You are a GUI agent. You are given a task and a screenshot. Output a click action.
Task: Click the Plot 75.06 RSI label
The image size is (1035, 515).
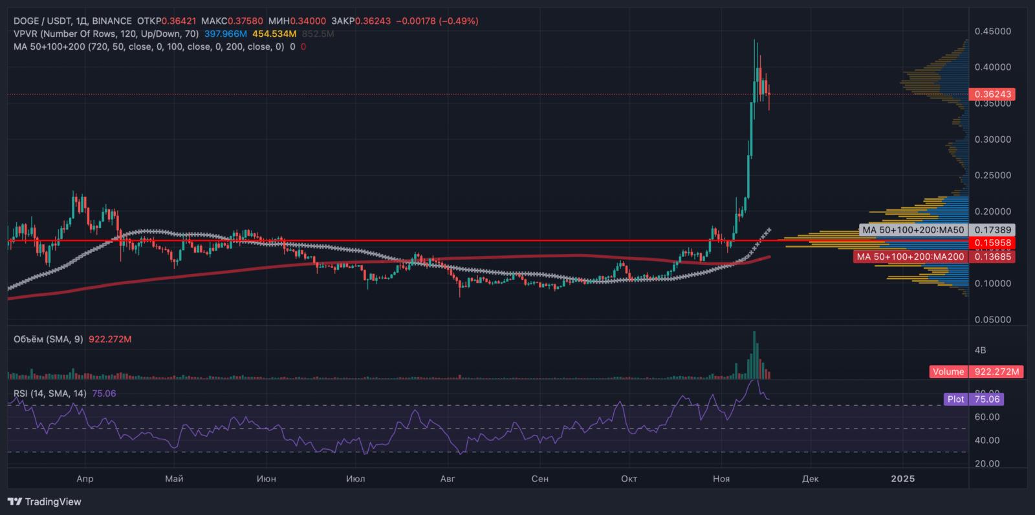click(x=974, y=399)
